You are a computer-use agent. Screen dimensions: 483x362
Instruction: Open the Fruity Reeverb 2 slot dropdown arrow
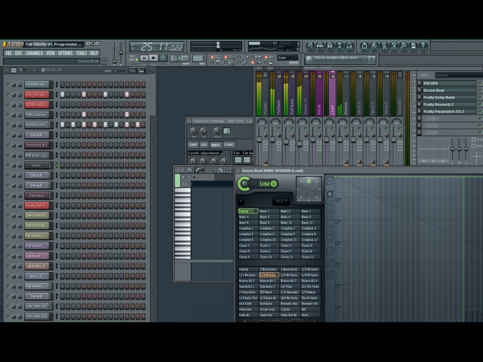point(420,104)
